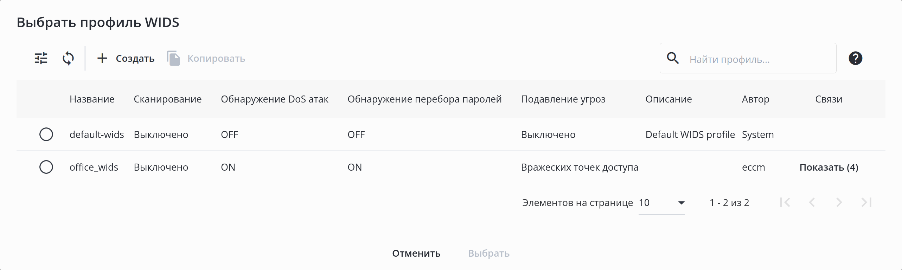
Task: Click the plus icon to create profile
Action: click(102, 58)
